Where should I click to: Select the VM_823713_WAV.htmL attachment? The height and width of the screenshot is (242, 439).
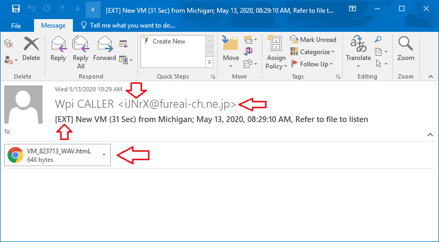(x=57, y=155)
